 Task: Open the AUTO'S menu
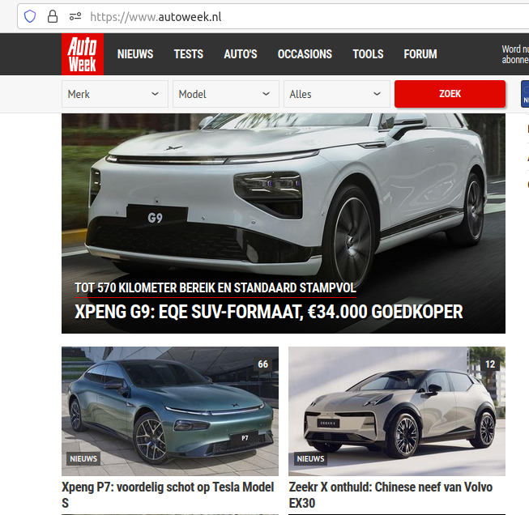pyautogui.click(x=241, y=54)
